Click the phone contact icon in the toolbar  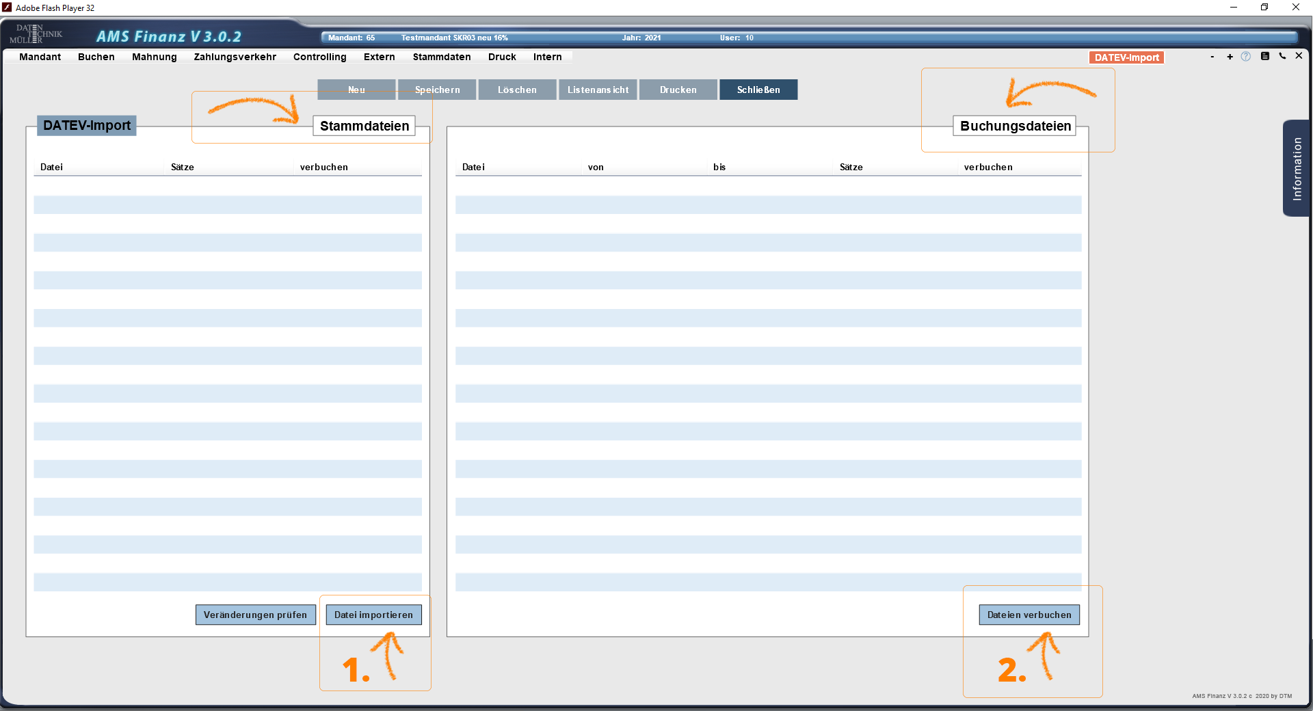point(1282,56)
